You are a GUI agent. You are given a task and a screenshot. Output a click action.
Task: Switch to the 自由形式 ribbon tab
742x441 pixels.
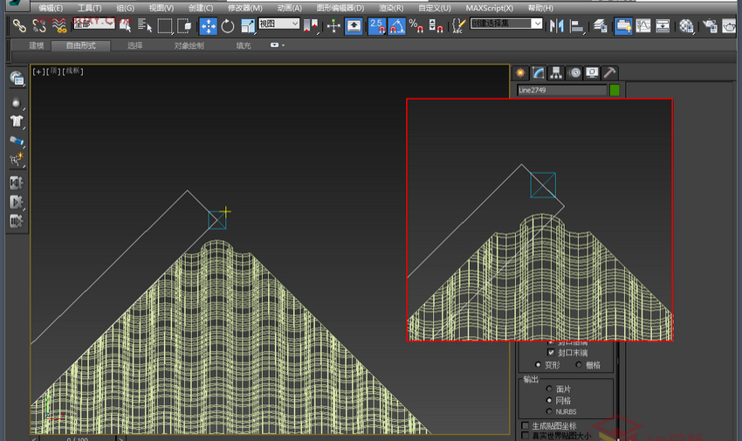[81, 45]
